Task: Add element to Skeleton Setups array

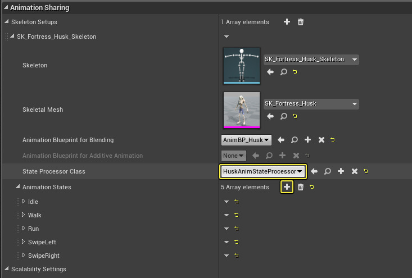Action: click(287, 22)
